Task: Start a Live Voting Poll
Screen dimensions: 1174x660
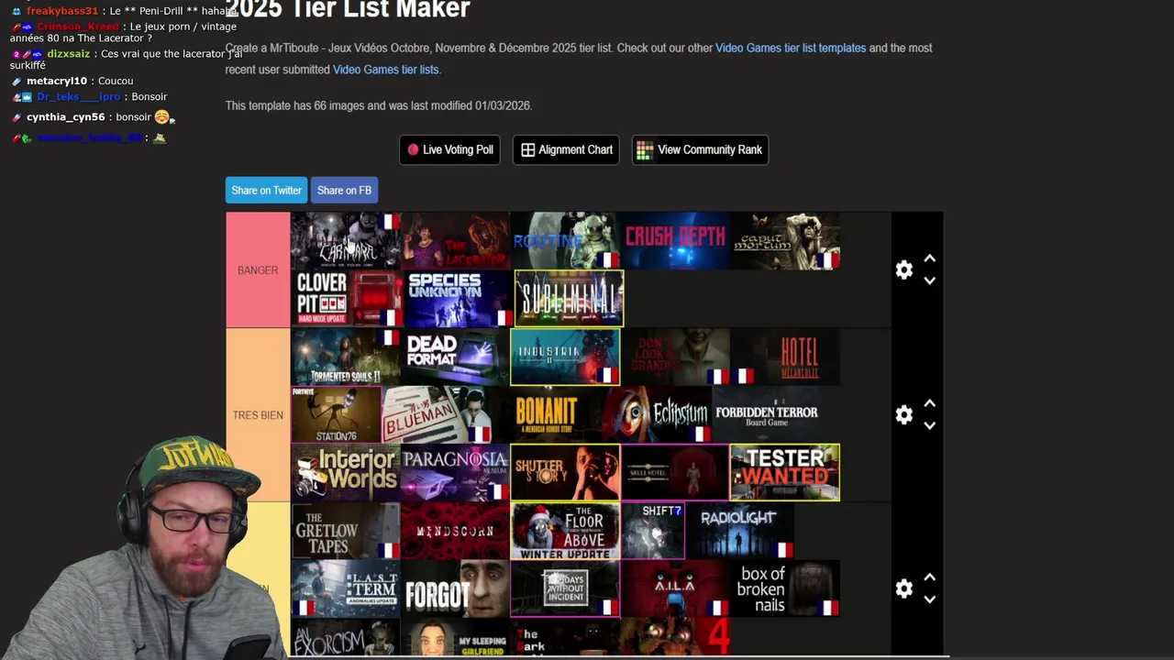Action: (x=449, y=149)
